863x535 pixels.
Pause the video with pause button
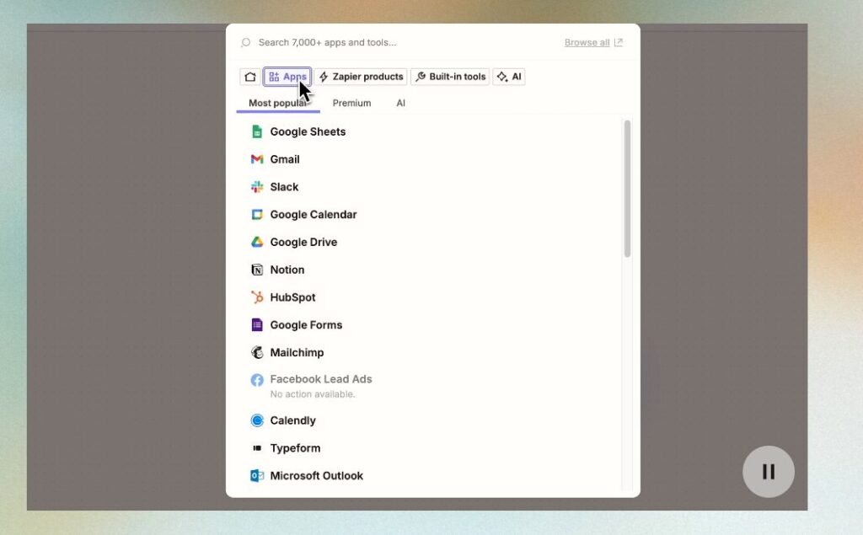(769, 472)
